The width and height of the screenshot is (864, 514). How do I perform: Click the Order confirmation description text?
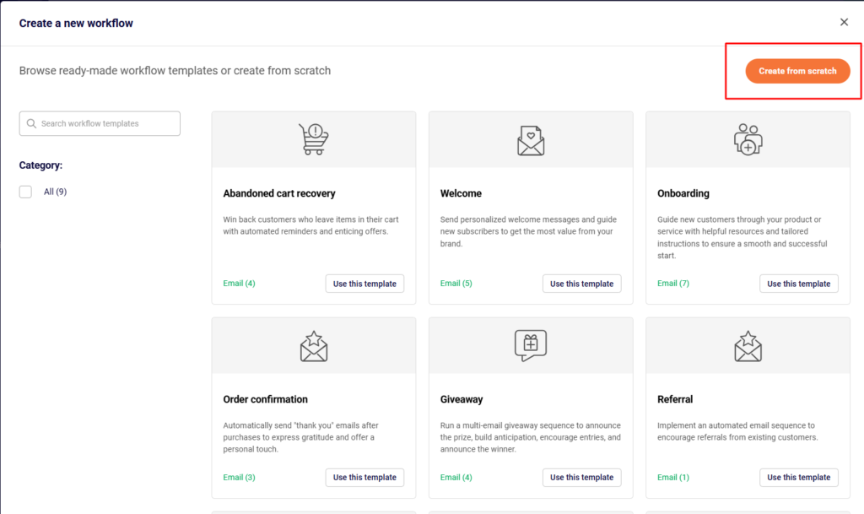pos(301,437)
